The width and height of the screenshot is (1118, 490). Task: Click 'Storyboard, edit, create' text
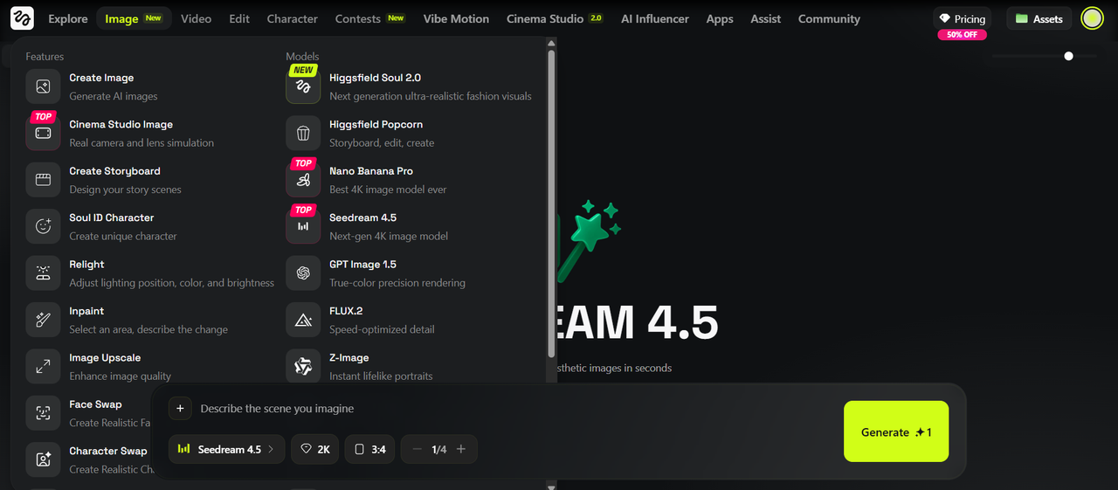(x=382, y=142)
